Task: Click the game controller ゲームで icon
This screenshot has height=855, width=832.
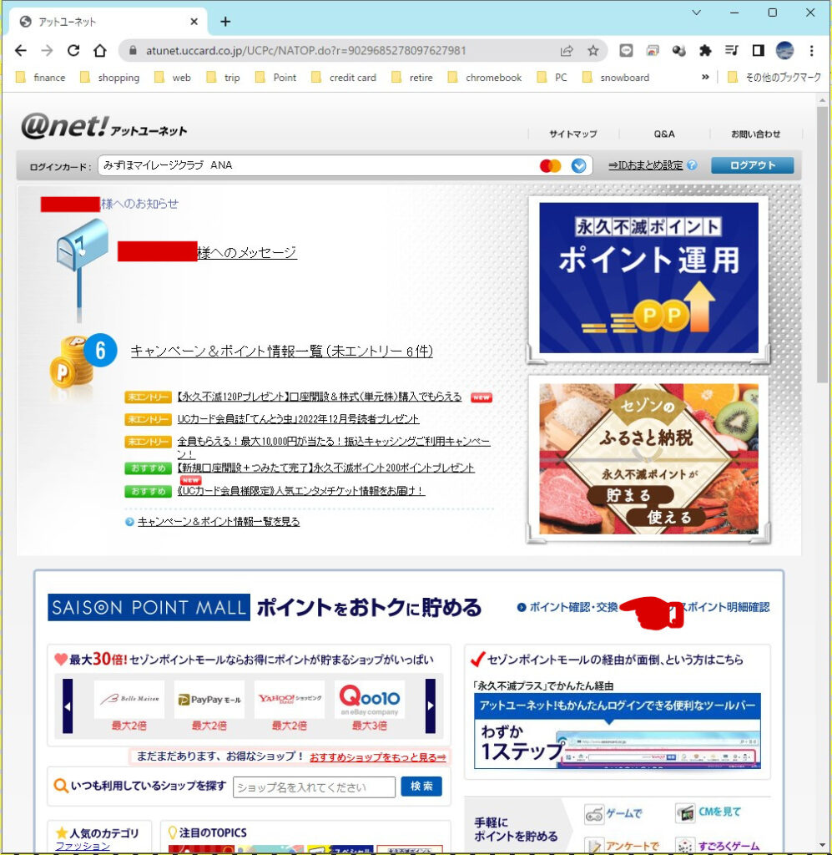Action: coord(593,814)
